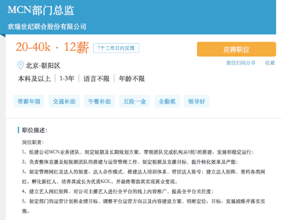Open the 微信扫码分享 share link
Image resolution: width=282 pixels, height=220 pixels.
coord(240,63)
